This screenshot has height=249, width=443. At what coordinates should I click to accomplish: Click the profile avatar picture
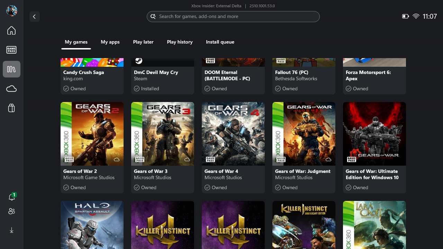tap(12, 11)
